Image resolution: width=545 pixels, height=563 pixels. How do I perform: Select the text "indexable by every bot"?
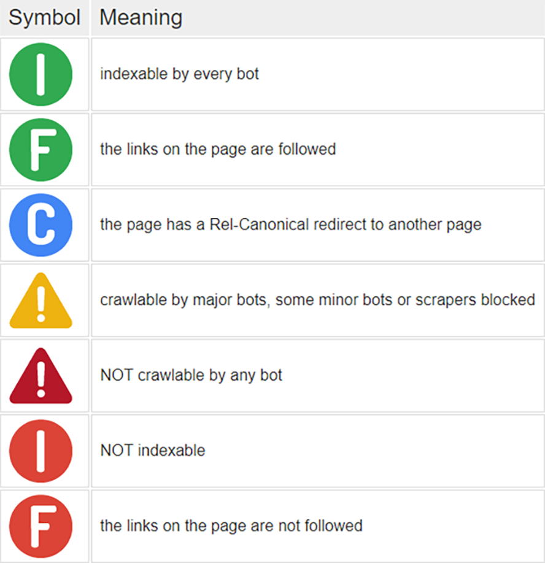click(179, 74)
